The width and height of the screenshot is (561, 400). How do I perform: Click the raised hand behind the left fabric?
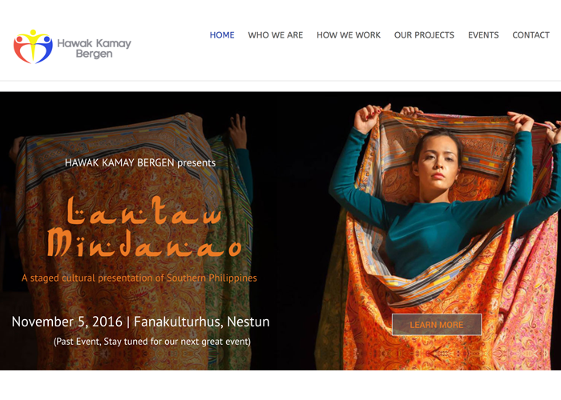[x=237, y=130]
